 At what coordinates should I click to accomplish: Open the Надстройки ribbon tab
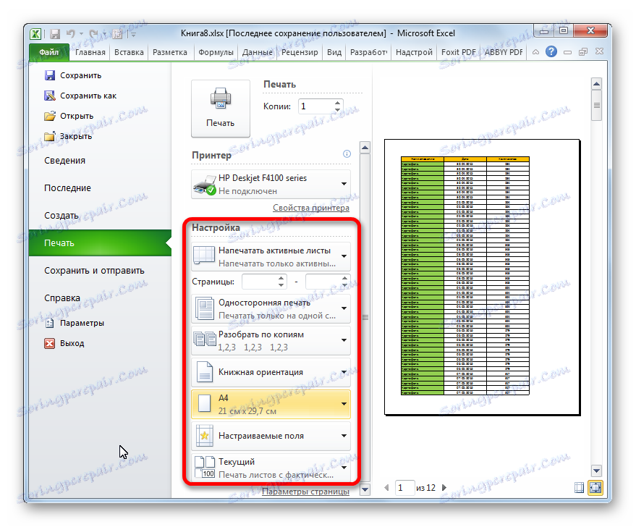[x=414, y=52]
